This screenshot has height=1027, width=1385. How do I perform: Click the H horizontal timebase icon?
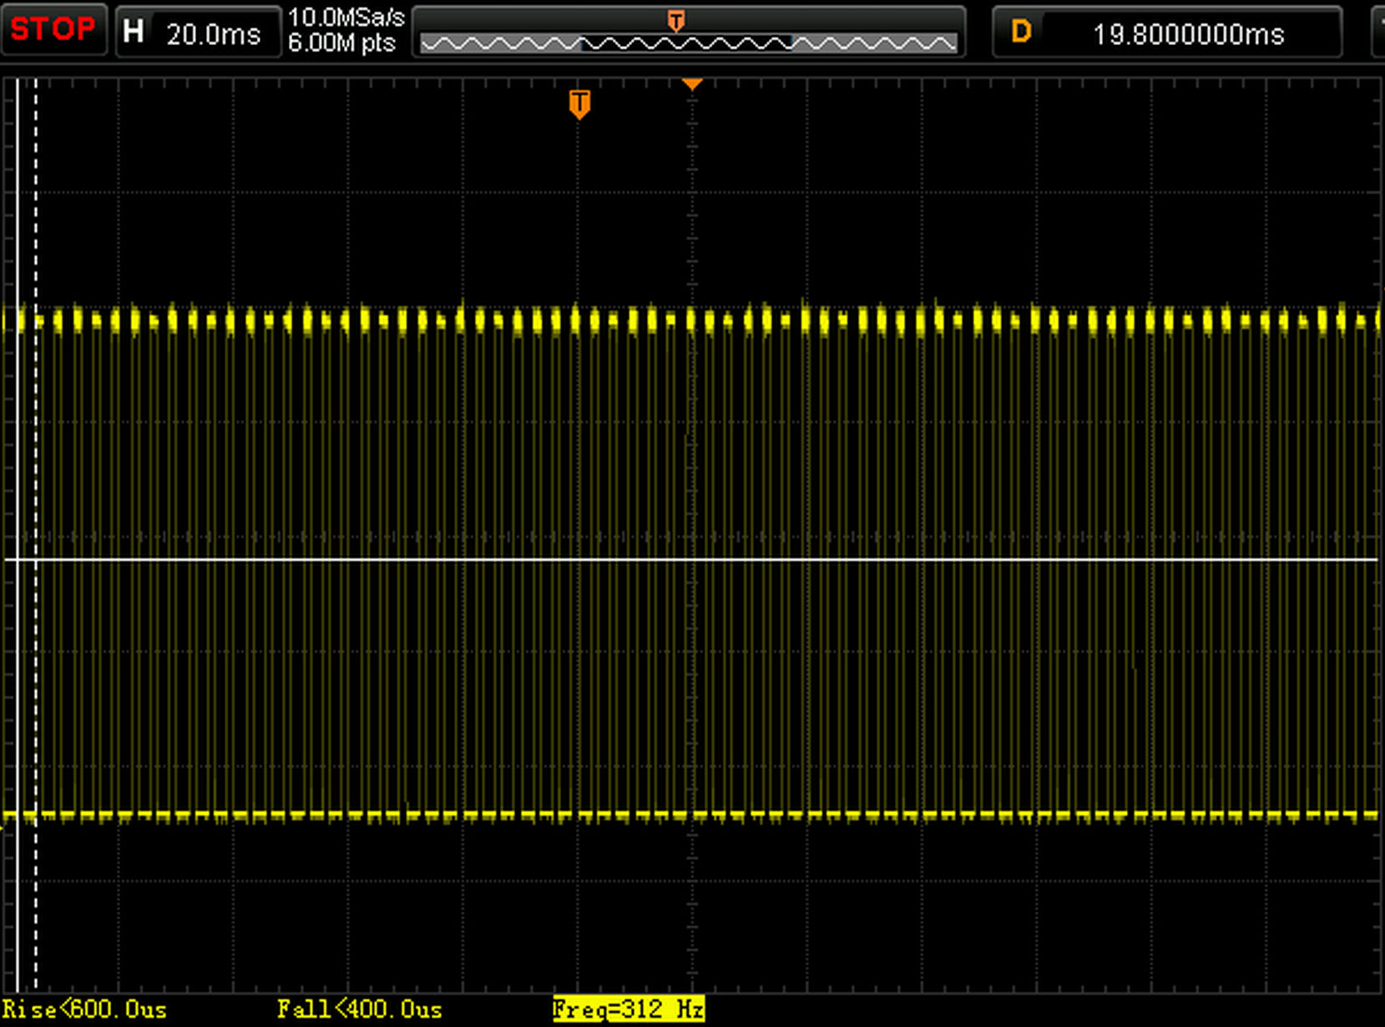[134, 33]
